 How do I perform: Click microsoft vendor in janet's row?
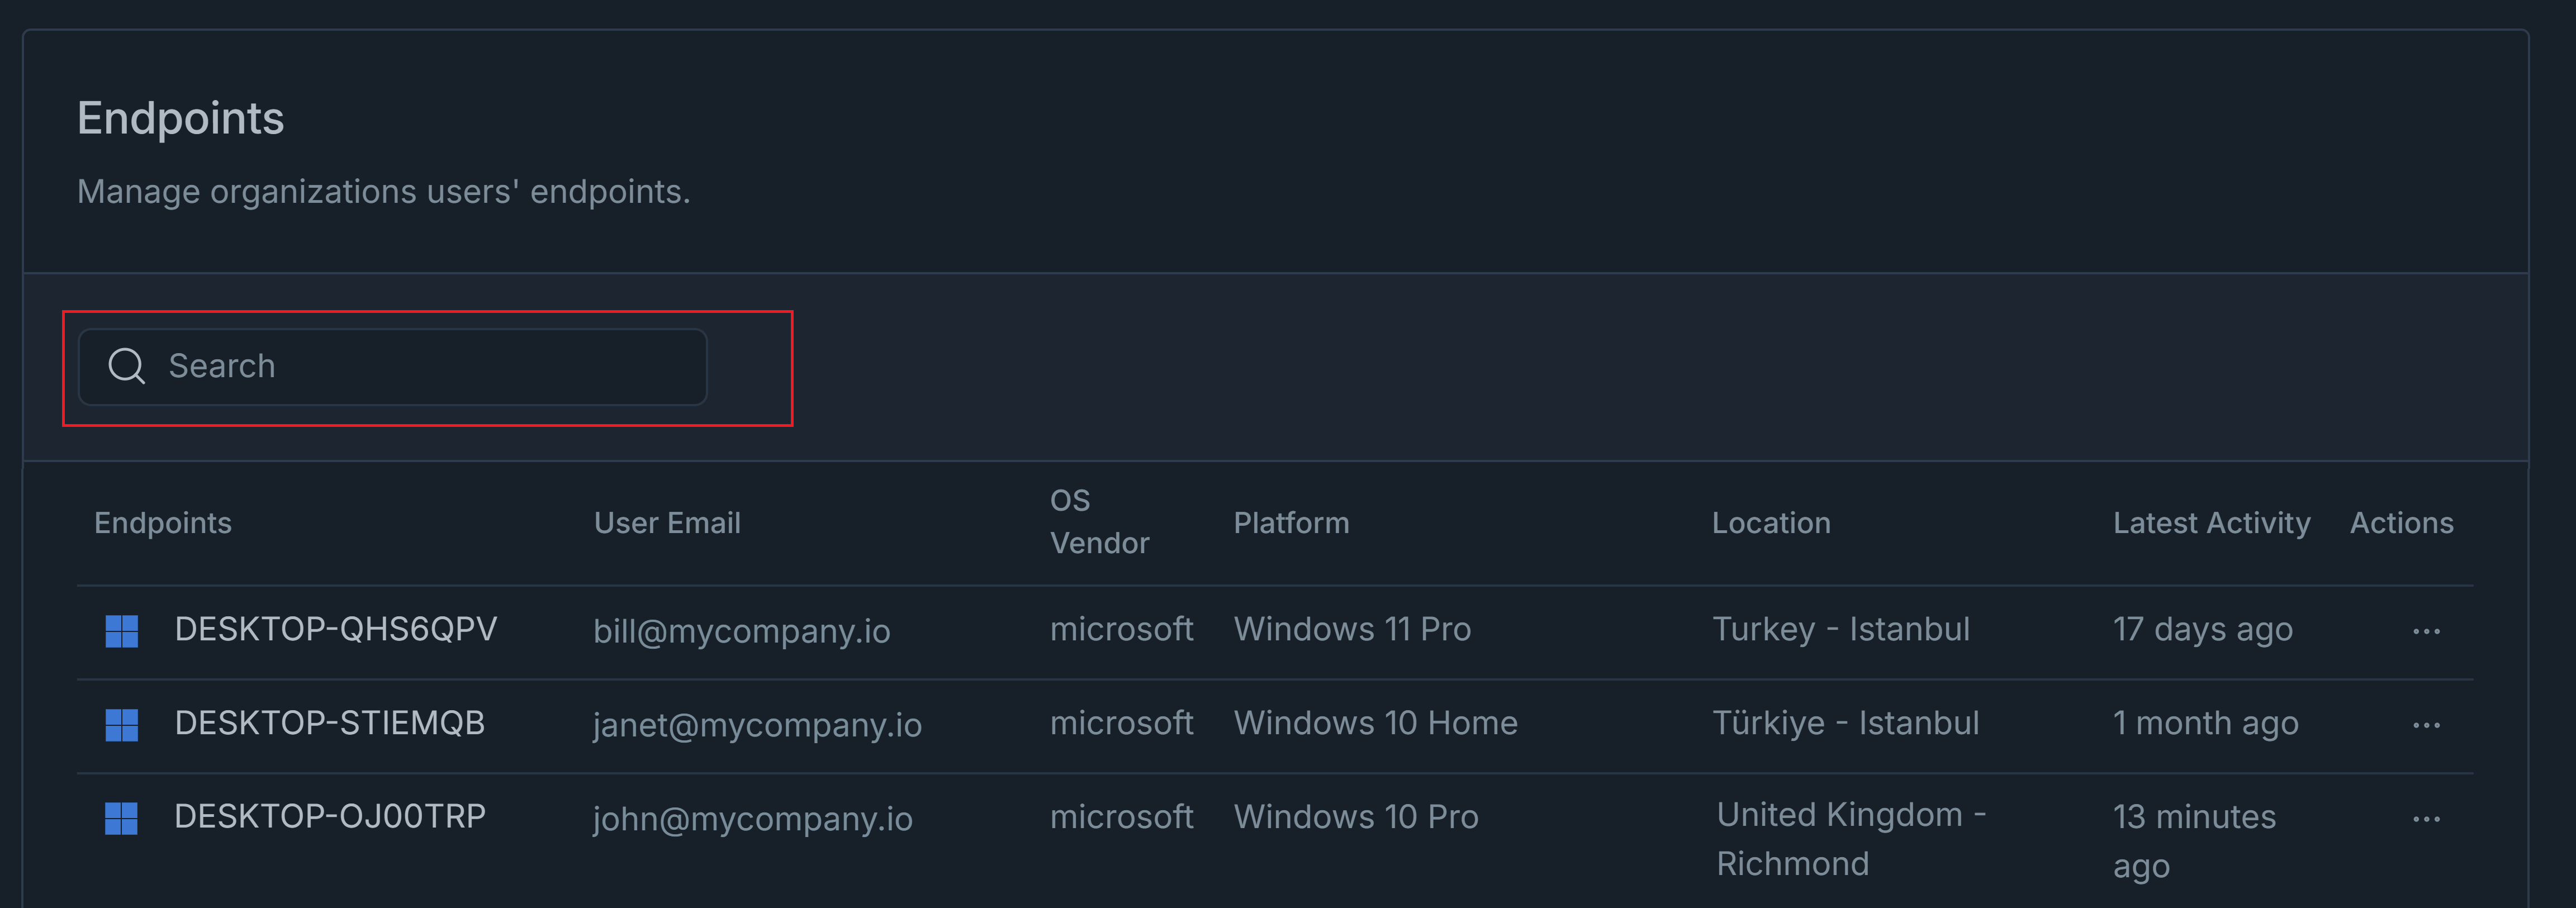point(1121,723)
